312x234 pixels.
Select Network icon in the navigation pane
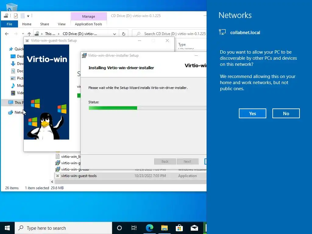[x=11, y=112]
